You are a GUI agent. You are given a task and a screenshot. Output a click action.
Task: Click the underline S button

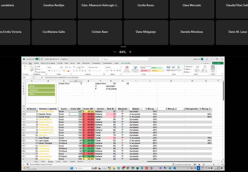54,71
